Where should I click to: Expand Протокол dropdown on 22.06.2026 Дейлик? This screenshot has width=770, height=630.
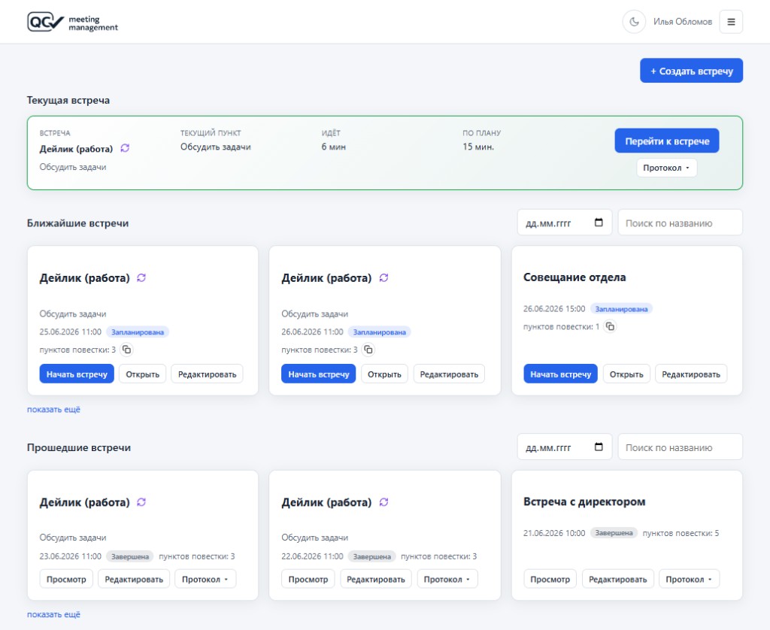click(x=447, y=579)
